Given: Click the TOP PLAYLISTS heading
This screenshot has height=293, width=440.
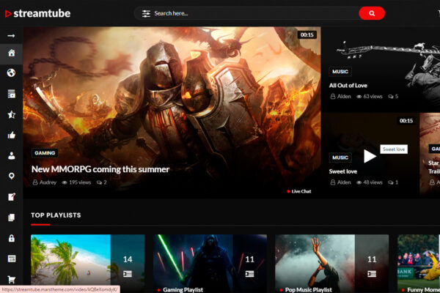Looking at the screenshot, I should point(56,215).
